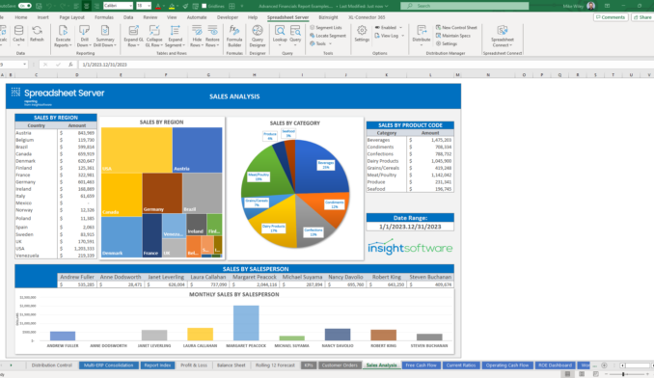Click the Distribute icon
654x378 pixels.
pos(422,31)
